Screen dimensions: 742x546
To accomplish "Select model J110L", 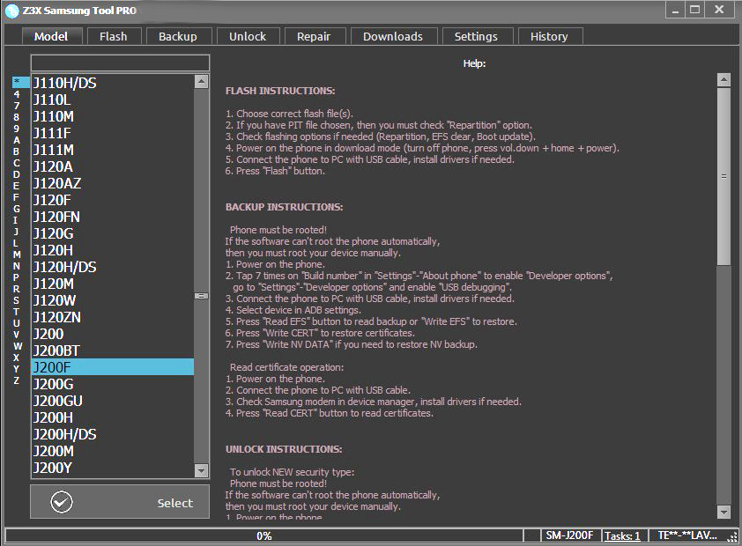I will [x=113, y=100].
